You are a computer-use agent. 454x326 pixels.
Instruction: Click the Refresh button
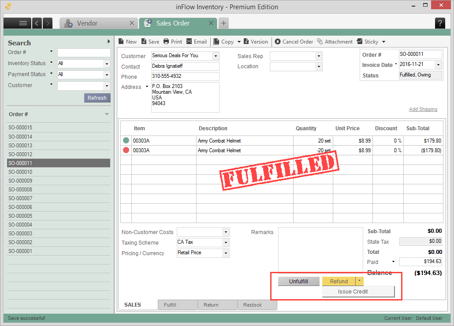click(97, 98)
